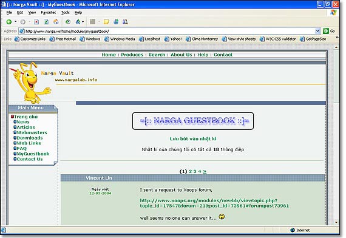Open Downloads in Main Menu
This screenshot has height=238, width=346.
(30, 138)
